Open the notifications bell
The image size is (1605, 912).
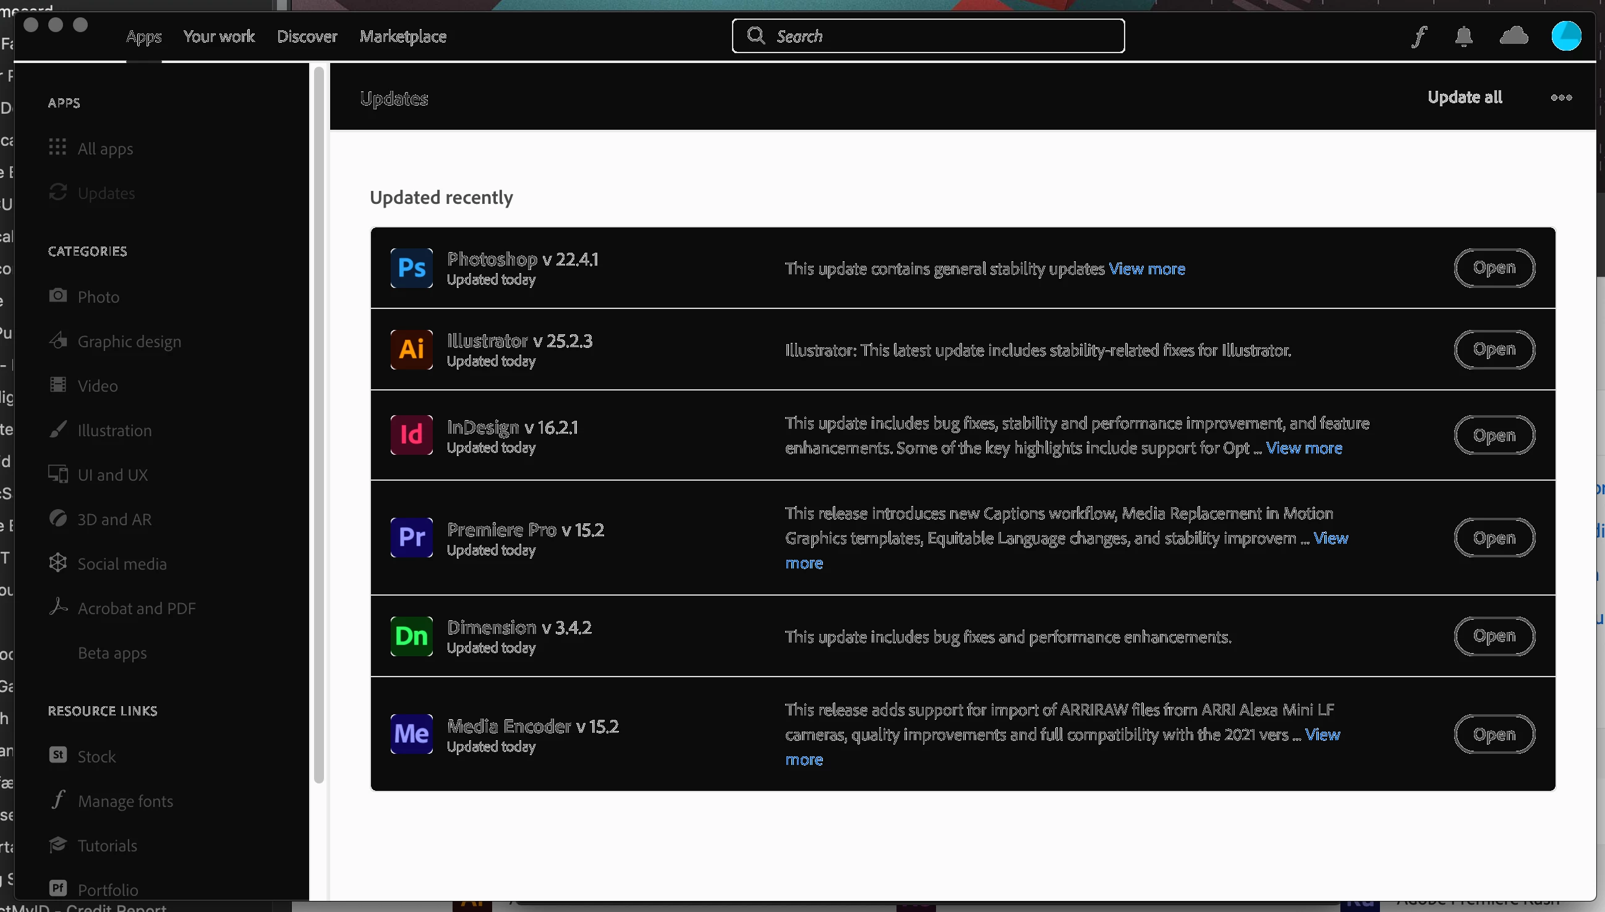coord(1463,36)
